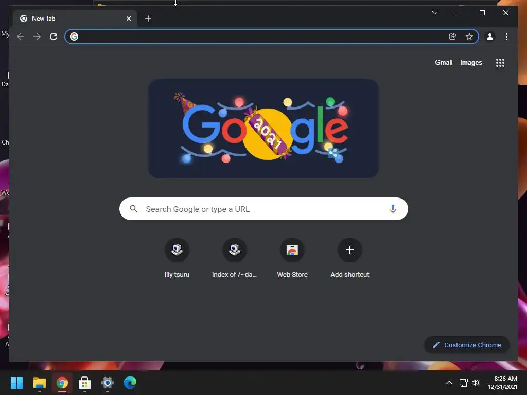Screen dimensions: 527x395
Task: Click the Google 2021 doodle
Action: (x=263, y=129)
